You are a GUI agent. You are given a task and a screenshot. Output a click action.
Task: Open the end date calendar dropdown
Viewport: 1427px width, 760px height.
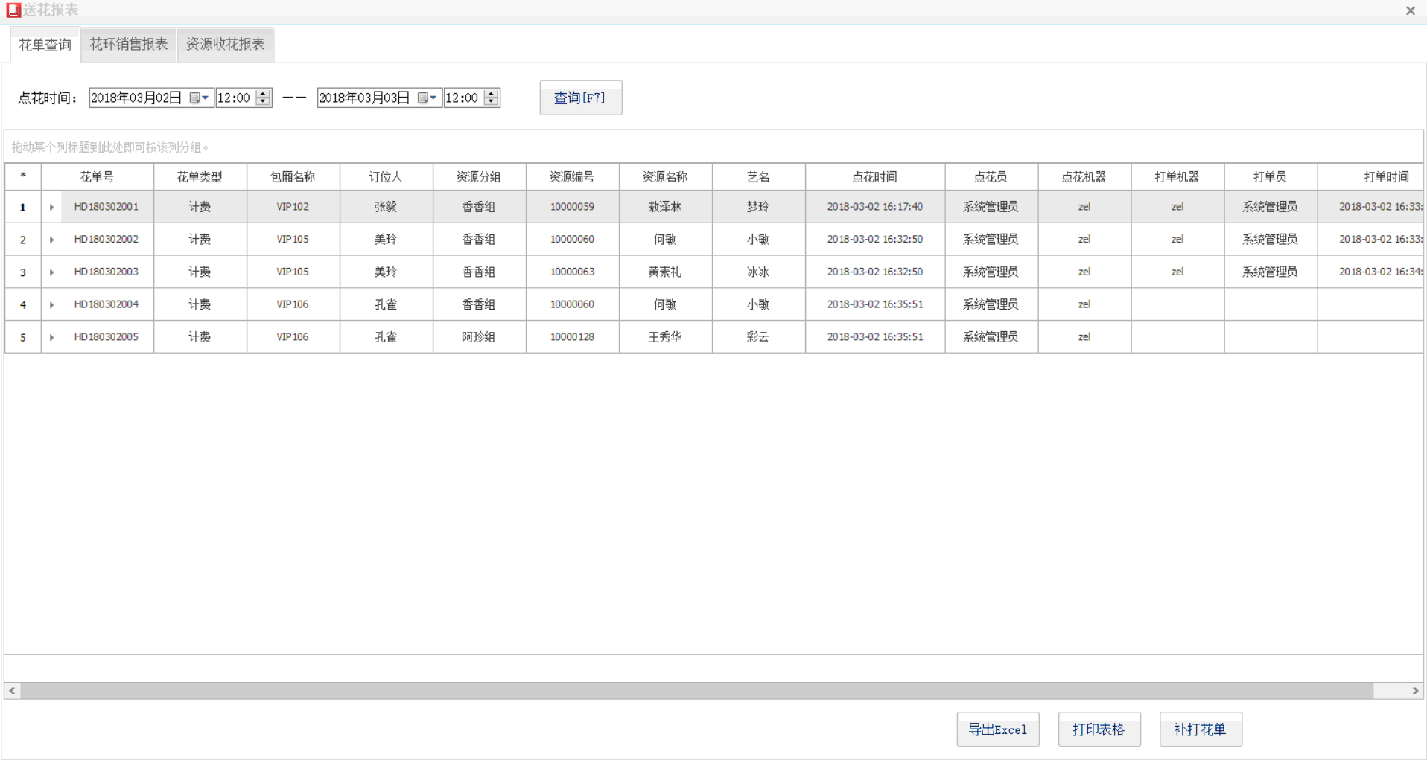point(427,98)
